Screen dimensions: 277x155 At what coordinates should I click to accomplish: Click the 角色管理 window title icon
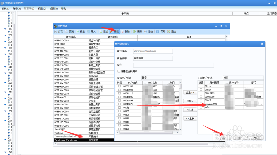(x=55, y=26)
